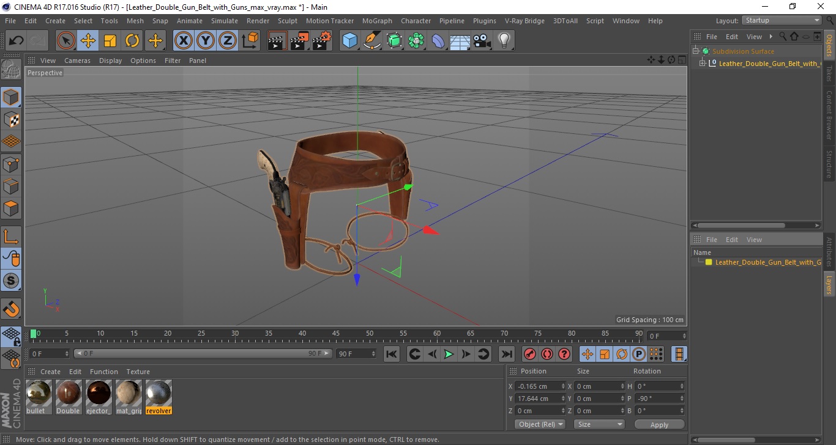The width and height of the screenshot is (836, 445).
Task: Toggle Parameter keyframe recording P icon
Action: click(x=639, y=354)
